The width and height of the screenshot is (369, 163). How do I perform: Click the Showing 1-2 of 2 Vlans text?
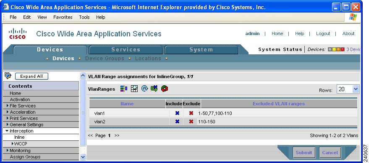coord(334,135)
